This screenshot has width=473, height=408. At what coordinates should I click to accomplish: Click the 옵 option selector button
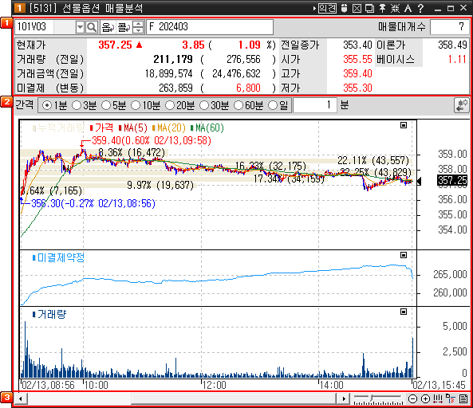[108, 27]
